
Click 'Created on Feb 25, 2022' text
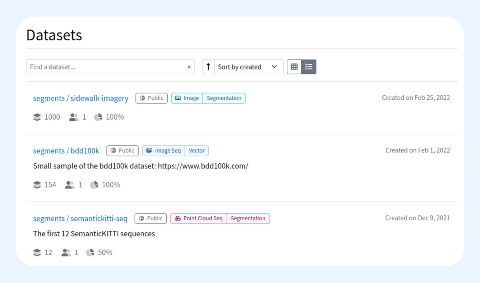coord(416,98)
